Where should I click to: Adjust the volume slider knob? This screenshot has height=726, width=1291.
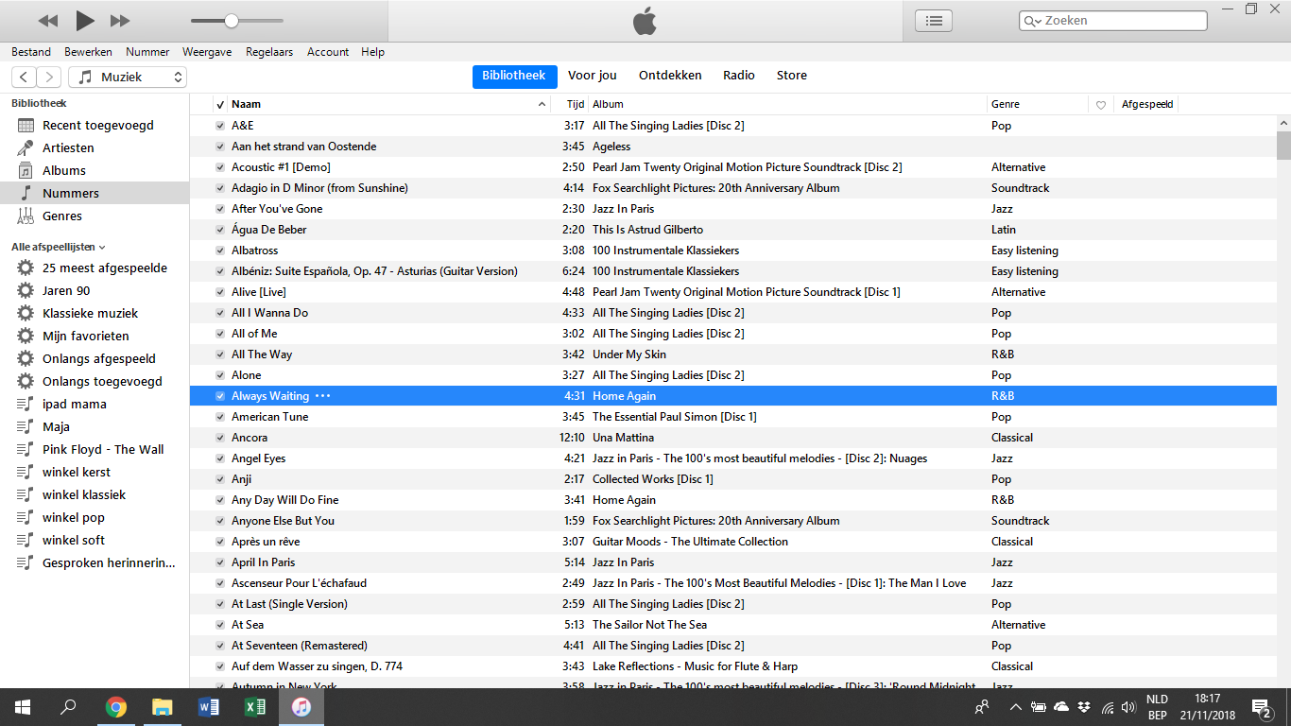pos(232,21)
